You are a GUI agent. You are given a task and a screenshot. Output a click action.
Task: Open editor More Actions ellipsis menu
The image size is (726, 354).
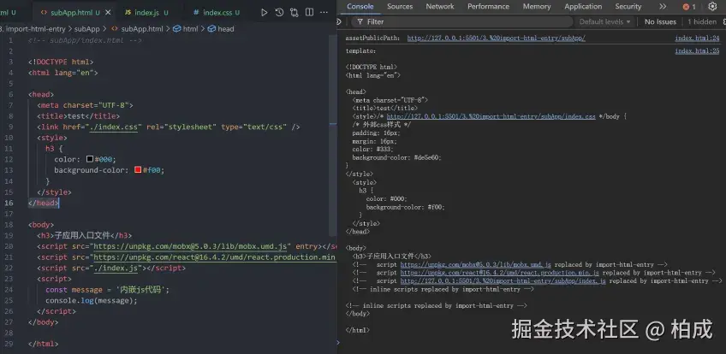(324, 13)
